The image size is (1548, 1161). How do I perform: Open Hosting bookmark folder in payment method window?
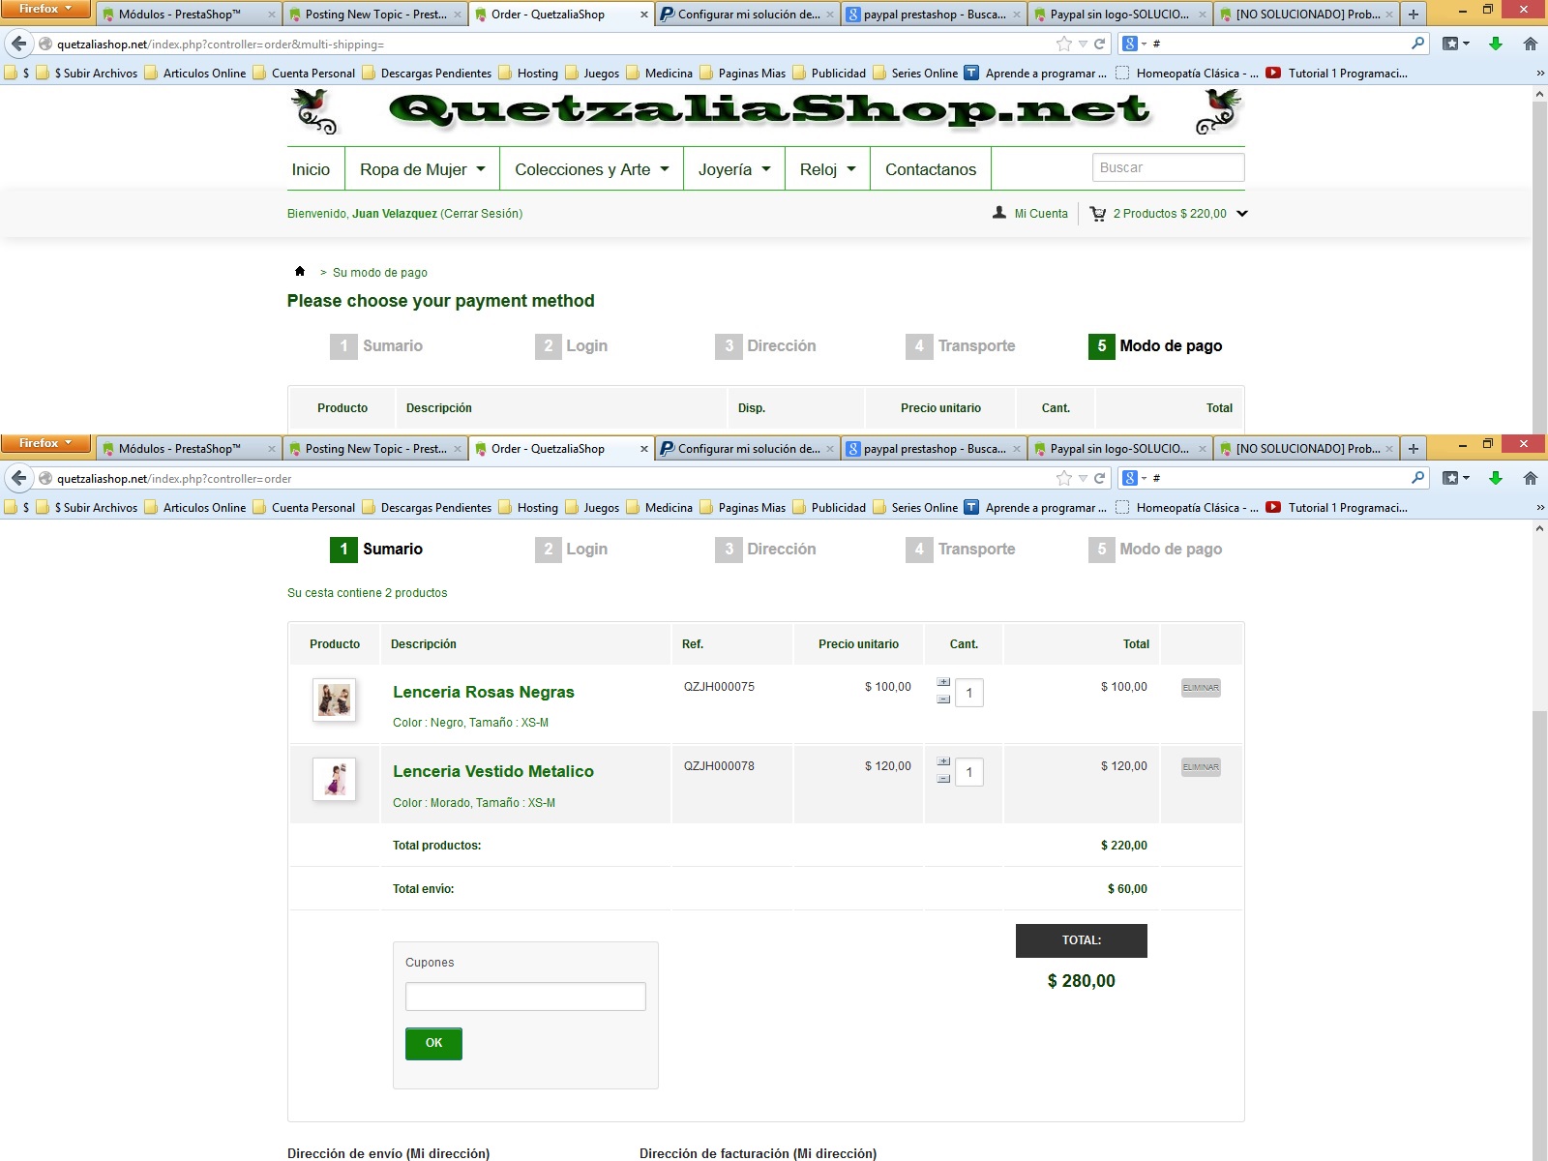point(528,74)
